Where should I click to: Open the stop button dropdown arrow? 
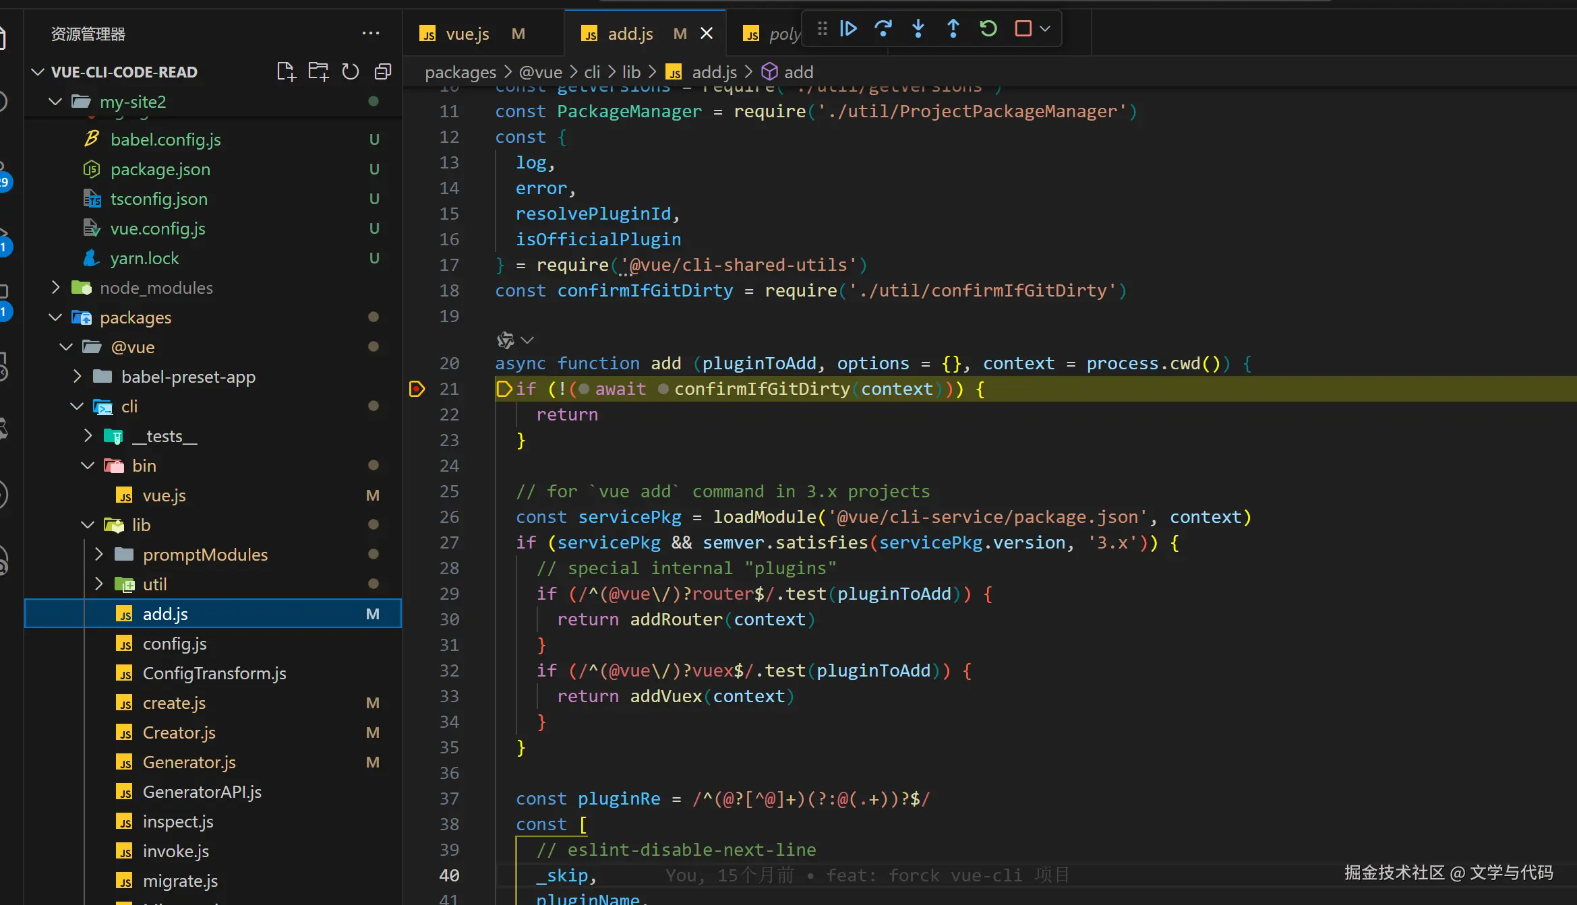coord(1045,28)
